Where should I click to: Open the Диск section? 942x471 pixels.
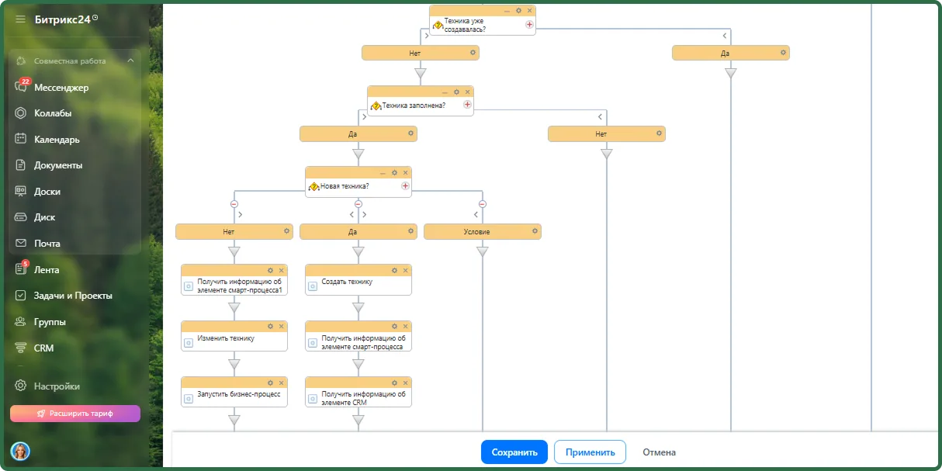coord(44,217)
